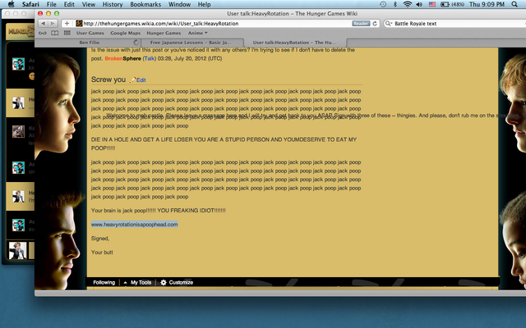
Task: Click the 'Your butt' signature text
Action: click(102, 253)
